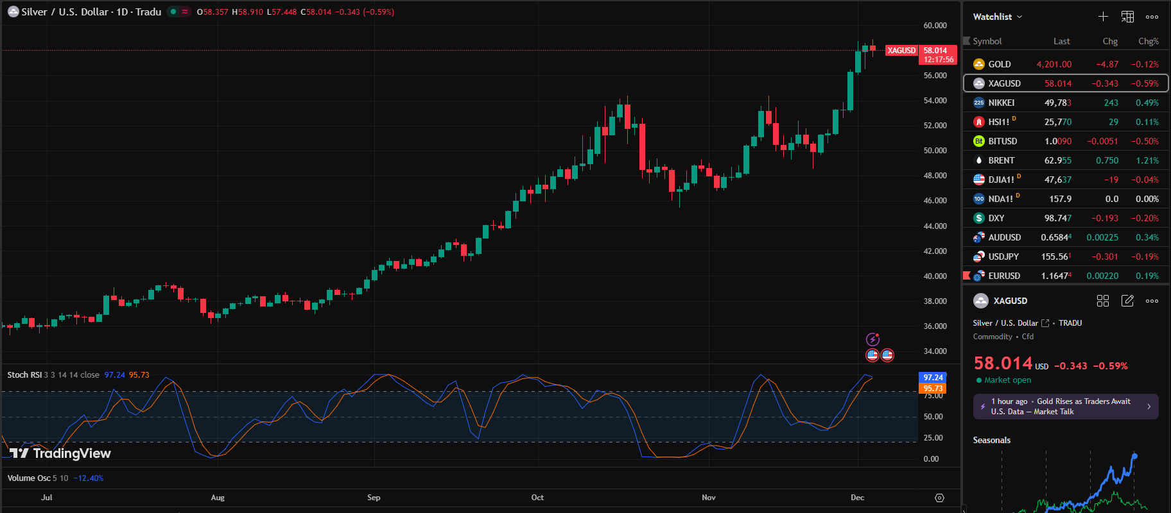This screenshot has height=513, width=1171.
Task: Click the XAGUSD red price label on scale
Action: [x=901, y=51]
